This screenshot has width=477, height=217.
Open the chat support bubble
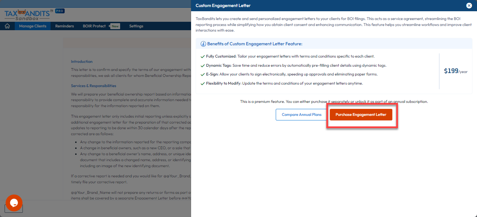click(x=14, y=203)
